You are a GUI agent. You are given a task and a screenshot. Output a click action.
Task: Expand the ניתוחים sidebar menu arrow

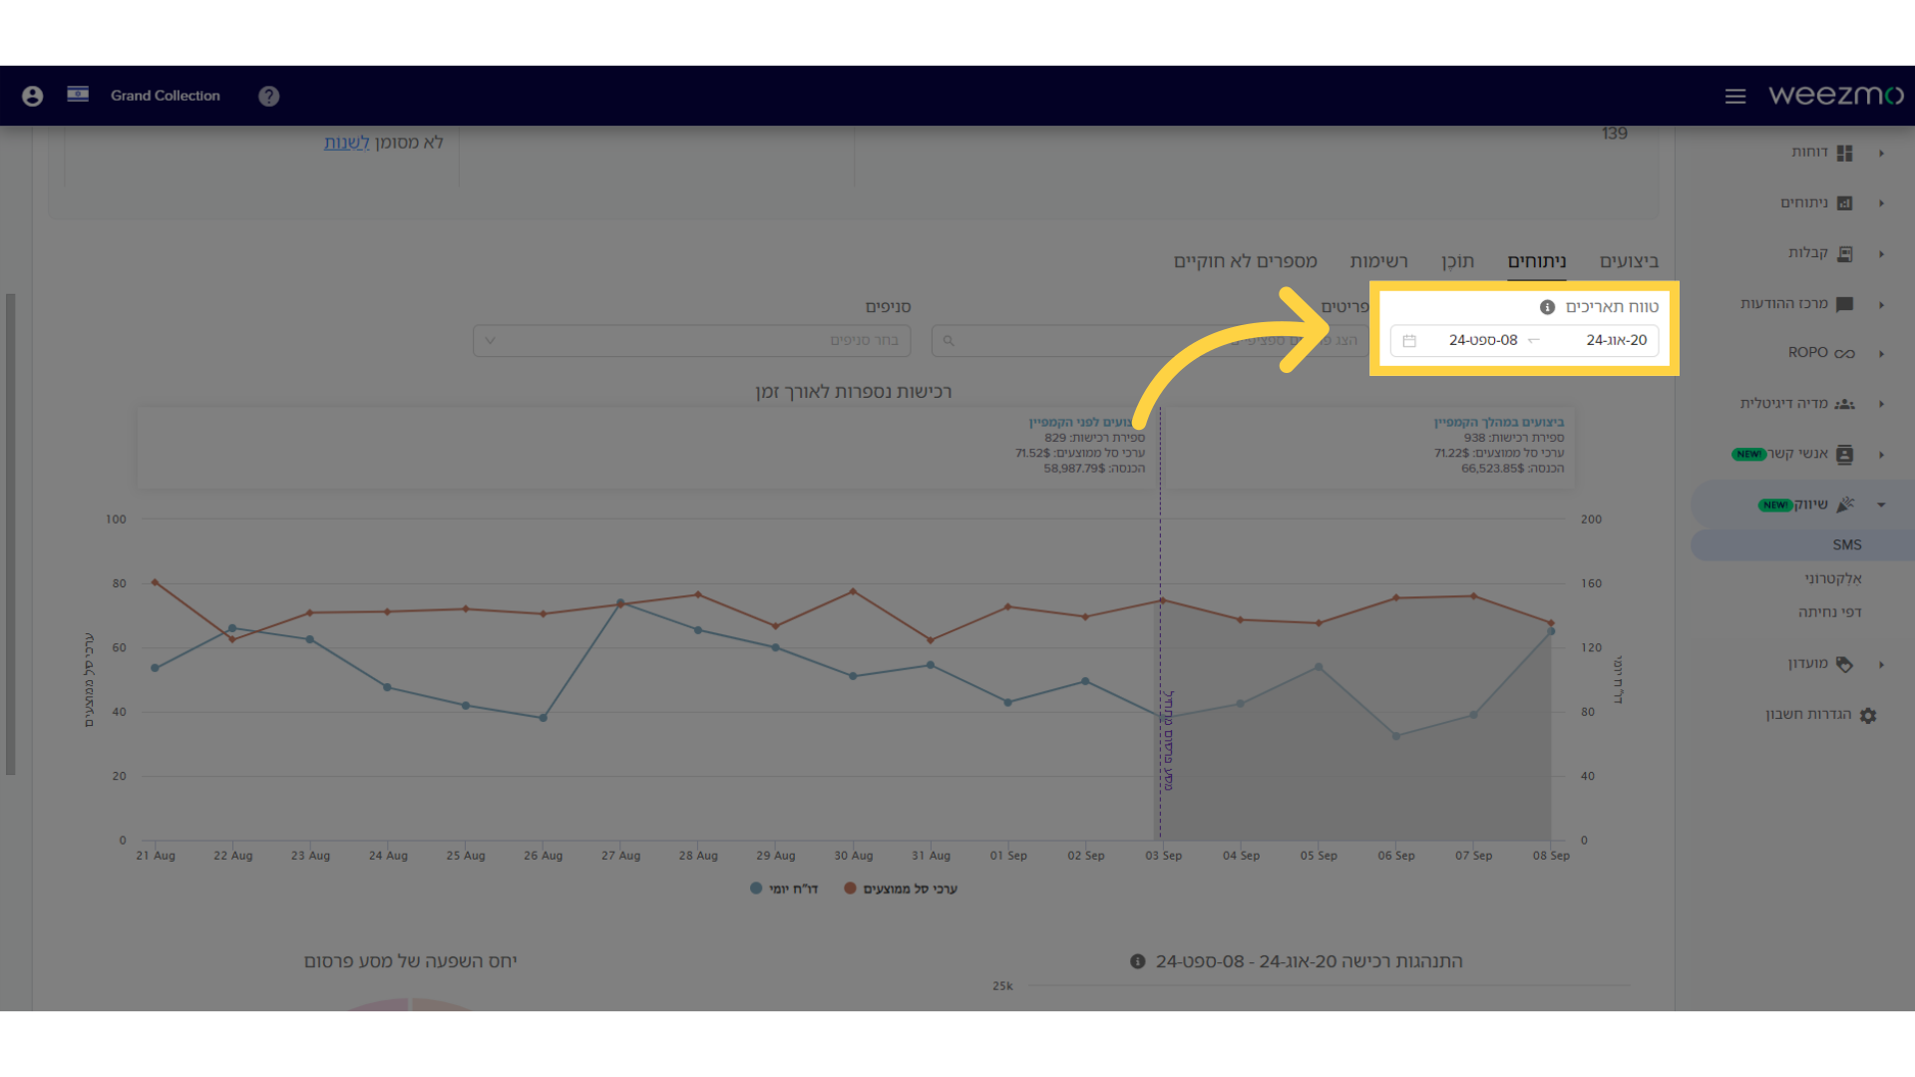click(1881, 203)
